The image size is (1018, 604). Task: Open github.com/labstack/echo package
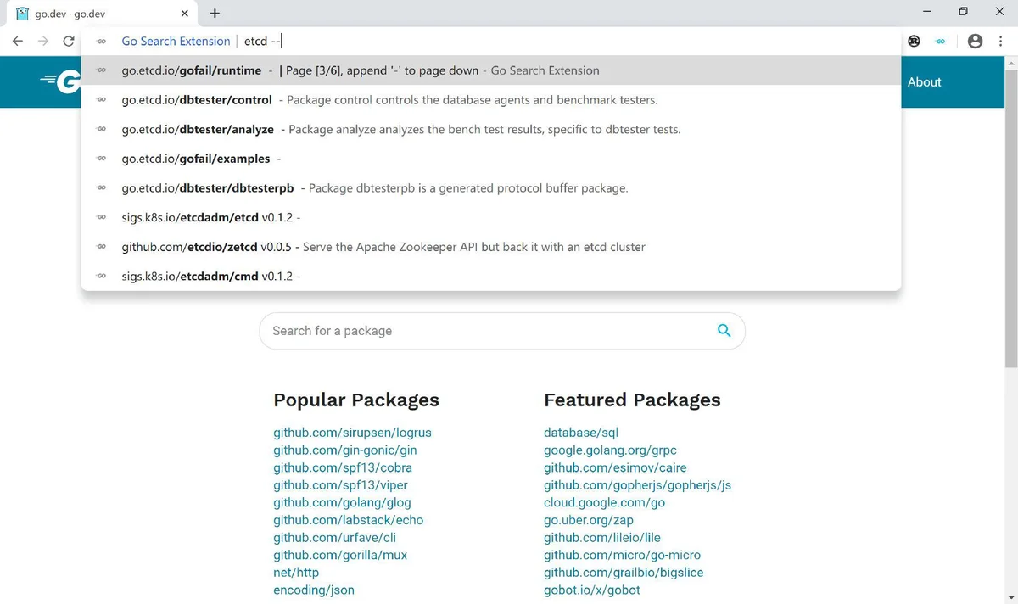(x=348, y=520)
